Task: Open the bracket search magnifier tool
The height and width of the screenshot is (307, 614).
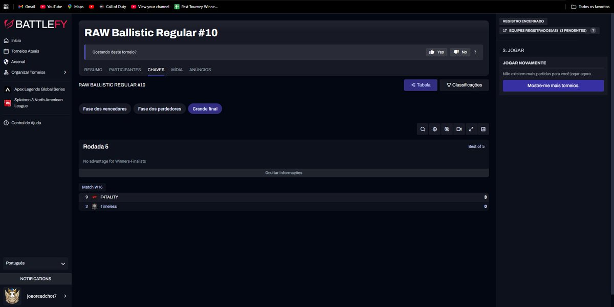Action: (423, 129)
